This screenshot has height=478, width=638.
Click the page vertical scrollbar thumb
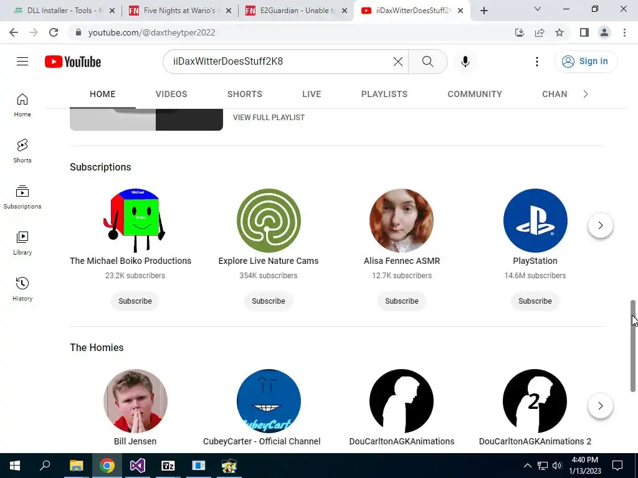click(x=633, y=346)
